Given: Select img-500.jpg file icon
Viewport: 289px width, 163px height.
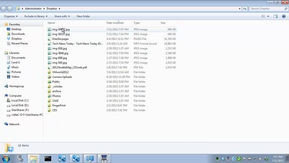Looking at the screenshot, I should pyautogui.click(x=49, y=62).
